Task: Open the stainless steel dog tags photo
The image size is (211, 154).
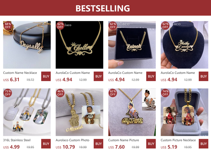Action: click(x=27, y=112)
